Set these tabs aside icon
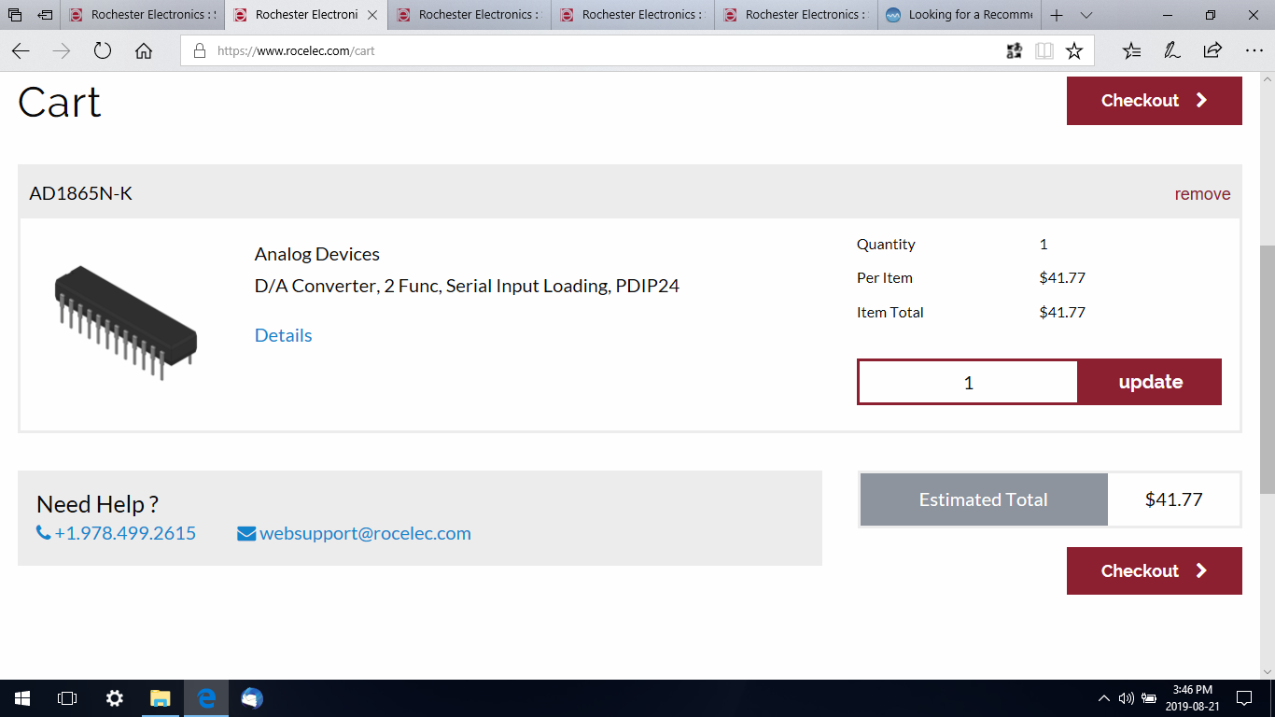Image resolution: width=1275 pixels, height=717 pixels. click(x=45, y=15)
